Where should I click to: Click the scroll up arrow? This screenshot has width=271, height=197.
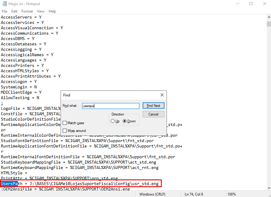coord(269,17)
